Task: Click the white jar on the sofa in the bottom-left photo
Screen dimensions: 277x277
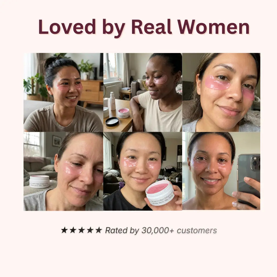Action: pos(39,182)
